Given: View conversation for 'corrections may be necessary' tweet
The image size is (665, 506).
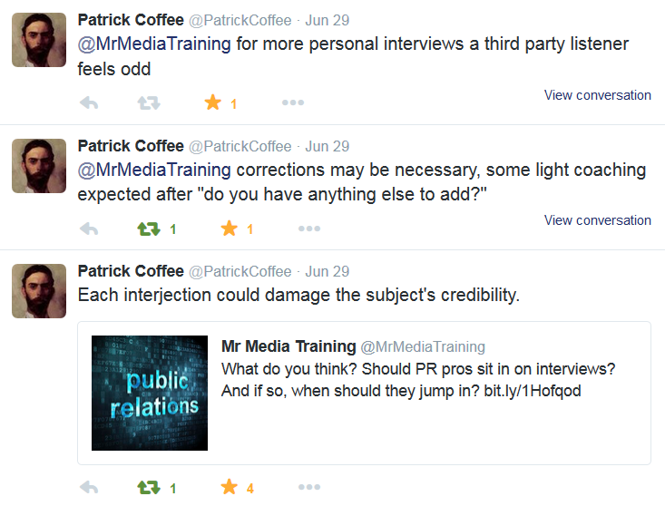Looking at the screenshot, I should click(x=598, y=220).
